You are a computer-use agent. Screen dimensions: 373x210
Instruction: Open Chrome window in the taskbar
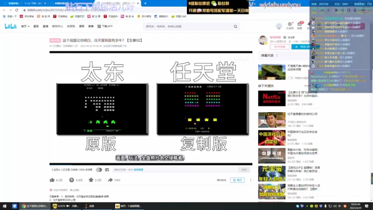[35, 206]
